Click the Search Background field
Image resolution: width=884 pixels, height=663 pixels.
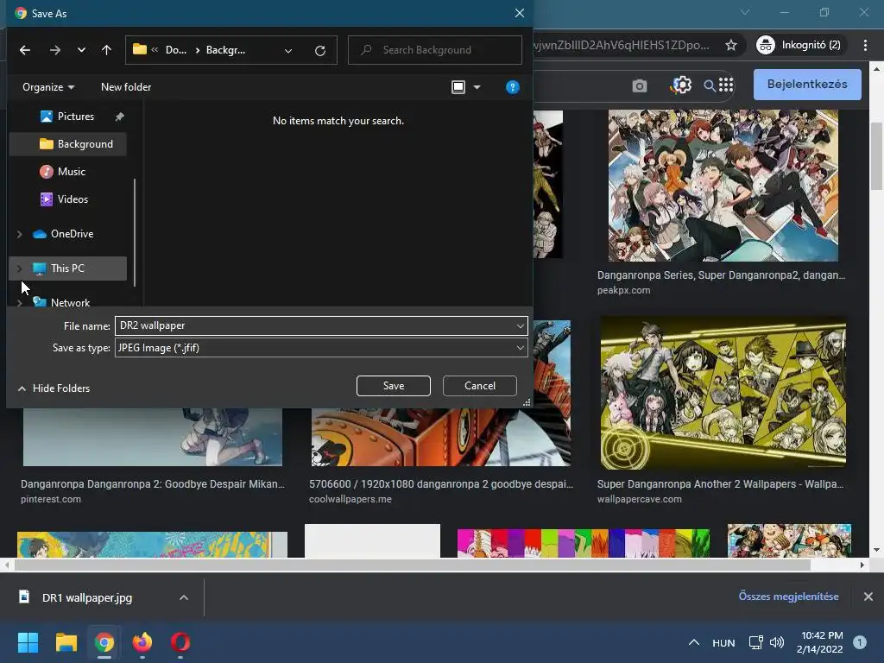(435, 50)
